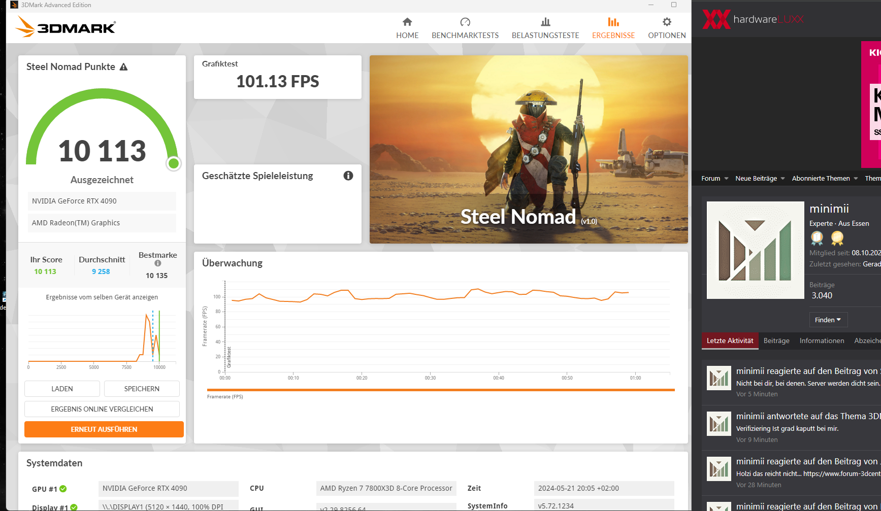Open Benchmarktests gauge icon
Image resolution: width=881 pixels, height=511 pixels.
point(465,22)
